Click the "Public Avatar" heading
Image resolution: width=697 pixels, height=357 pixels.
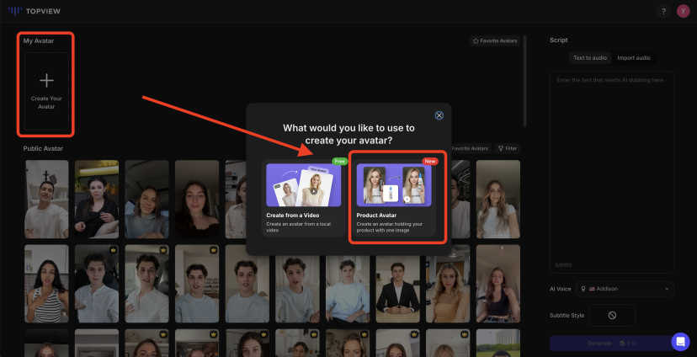43,148
